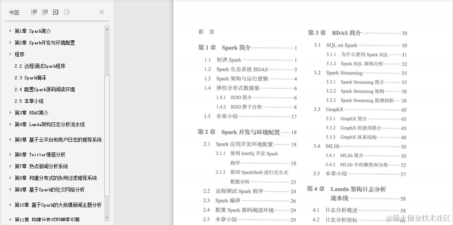Select bookmark 第8章 构建分布式的协同过滤推荐系统
This screenshot has height=225, width=453.
tap(56, 178)
